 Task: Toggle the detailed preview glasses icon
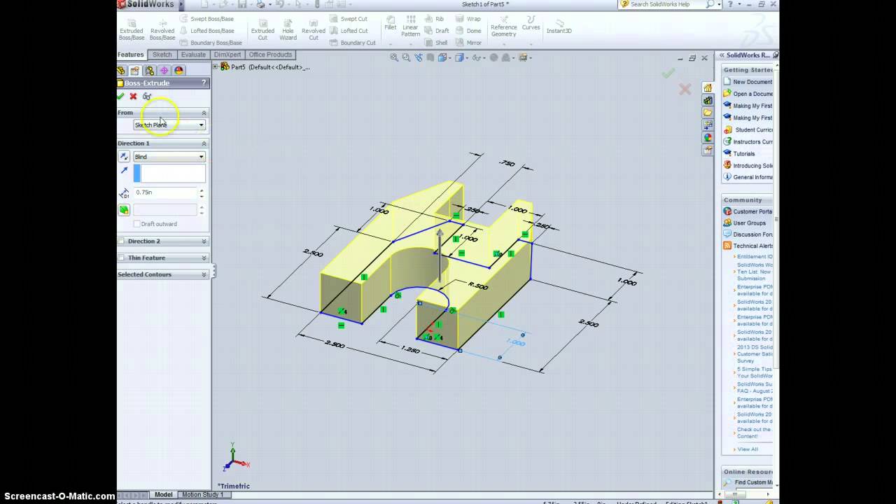point(146,96)
